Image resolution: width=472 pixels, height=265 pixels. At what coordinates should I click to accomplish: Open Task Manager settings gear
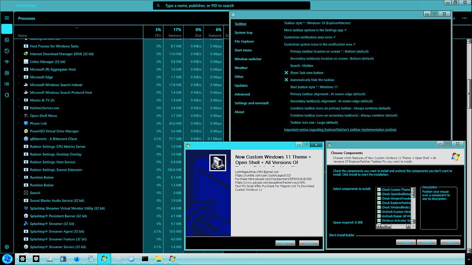(x=7, y=247)
